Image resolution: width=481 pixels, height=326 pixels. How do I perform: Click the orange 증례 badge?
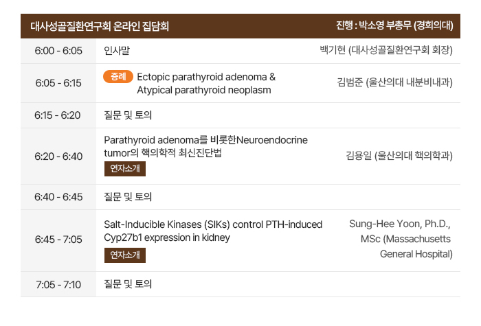pyautogui.click(x=118, y=77)
